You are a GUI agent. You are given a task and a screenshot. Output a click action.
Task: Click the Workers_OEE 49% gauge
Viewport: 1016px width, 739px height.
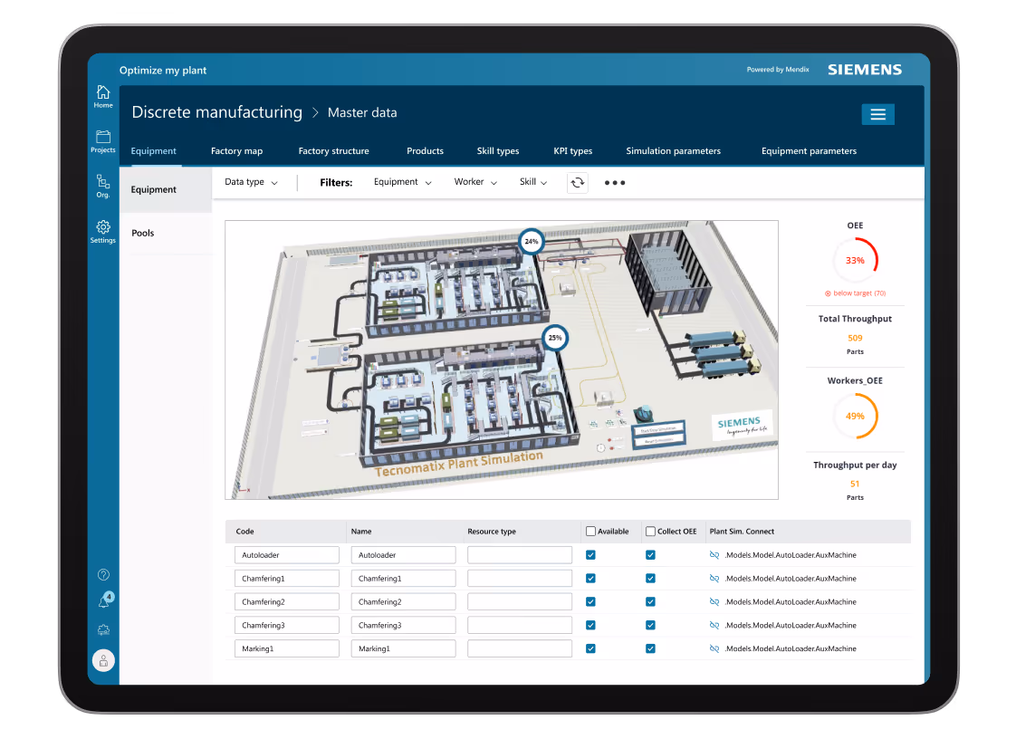click(856, 417)
